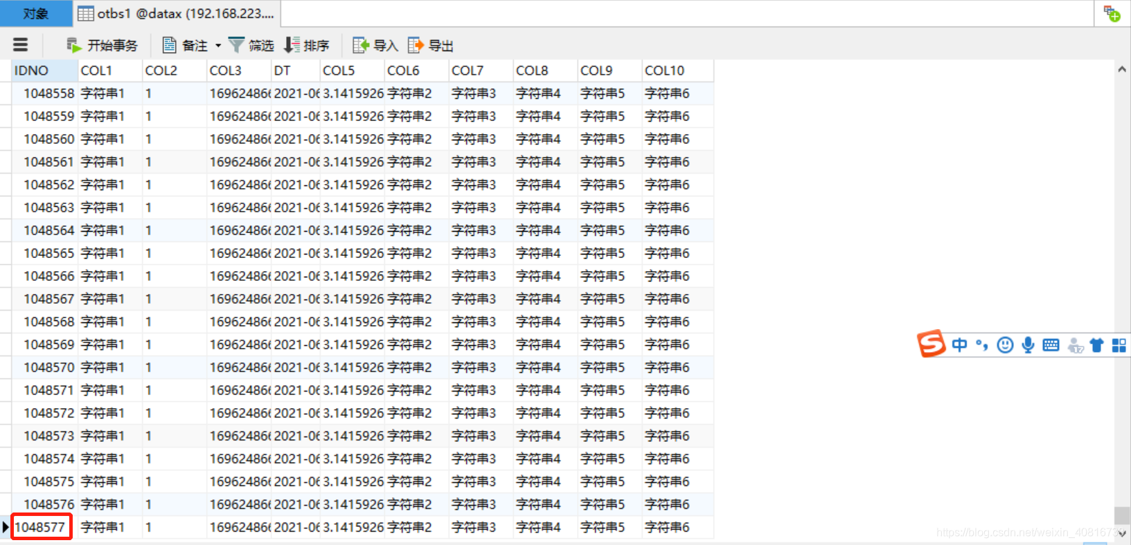Open the emoji panel in Sogou bar
Image resolution: width=1131 pixels, height=545 pixels.
pyautogui.click(x=1005, y=345)
